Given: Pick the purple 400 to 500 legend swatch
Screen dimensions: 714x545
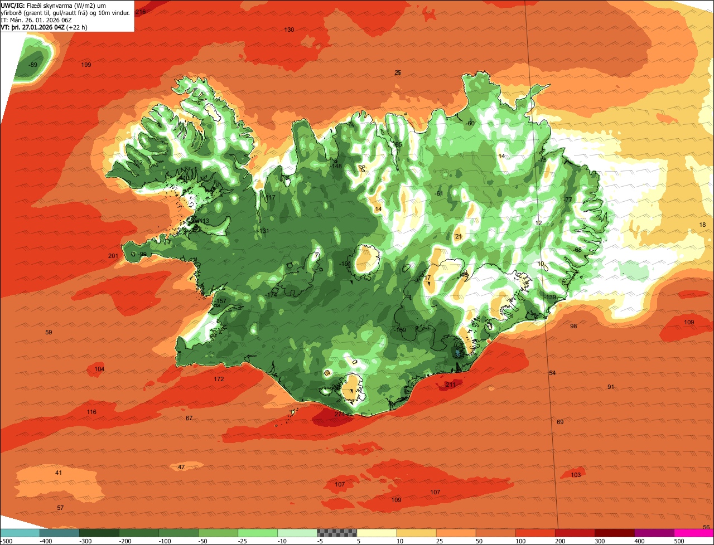Looking at the screenshot, I should 653,533.
